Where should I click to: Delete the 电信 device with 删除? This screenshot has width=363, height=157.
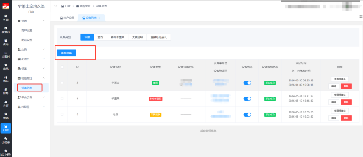click(x=346, y=118)
